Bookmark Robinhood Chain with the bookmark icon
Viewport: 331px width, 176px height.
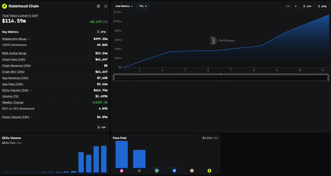click(x=106, y=6)
